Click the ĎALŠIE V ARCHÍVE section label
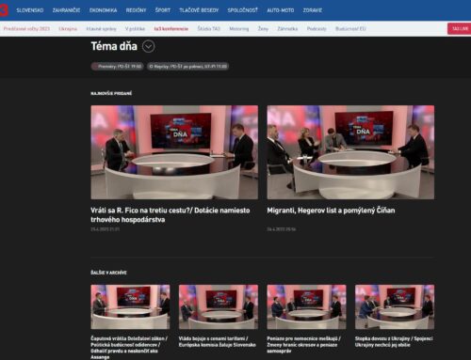Screen dimensions: 471x360 tap(108, 273)
